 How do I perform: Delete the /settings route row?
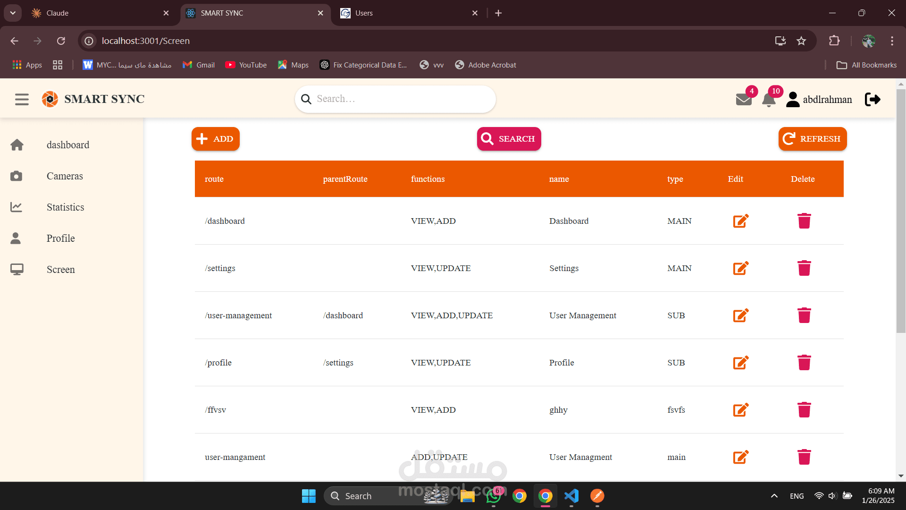(x=804, y=268)
